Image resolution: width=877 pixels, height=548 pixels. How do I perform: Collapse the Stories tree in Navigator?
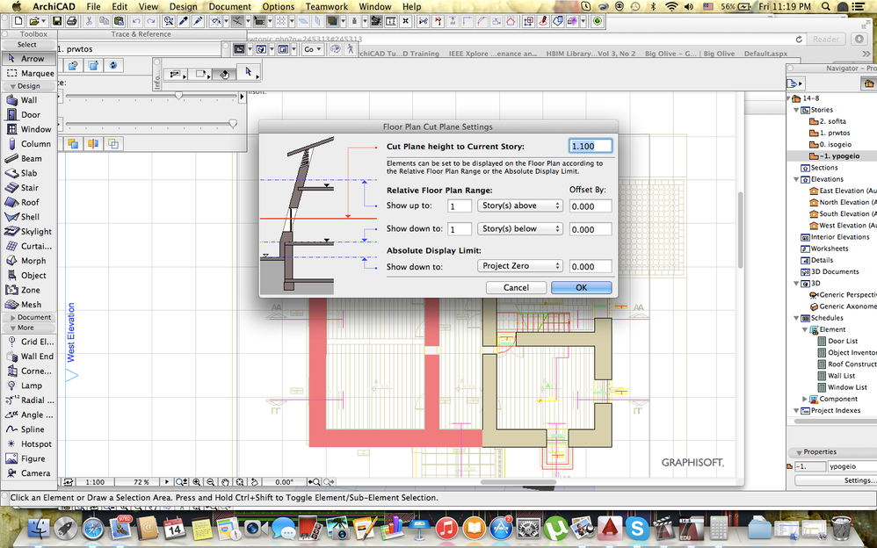coord(796,110)
